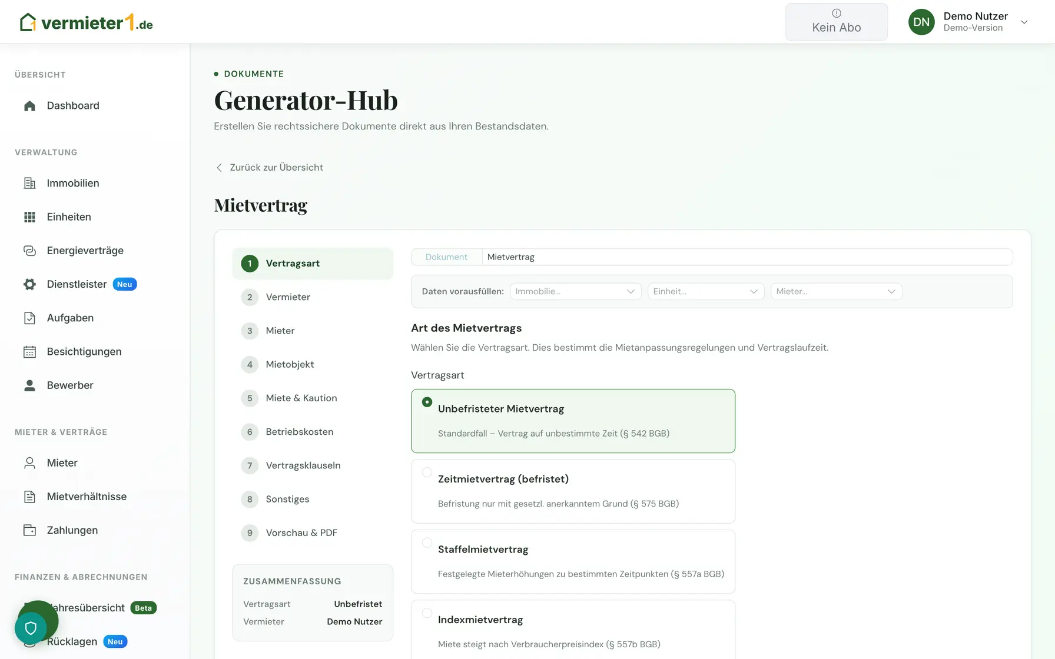
Task: Open Mietverhältnisse in sidebar
Action: [x=87, y=497]
